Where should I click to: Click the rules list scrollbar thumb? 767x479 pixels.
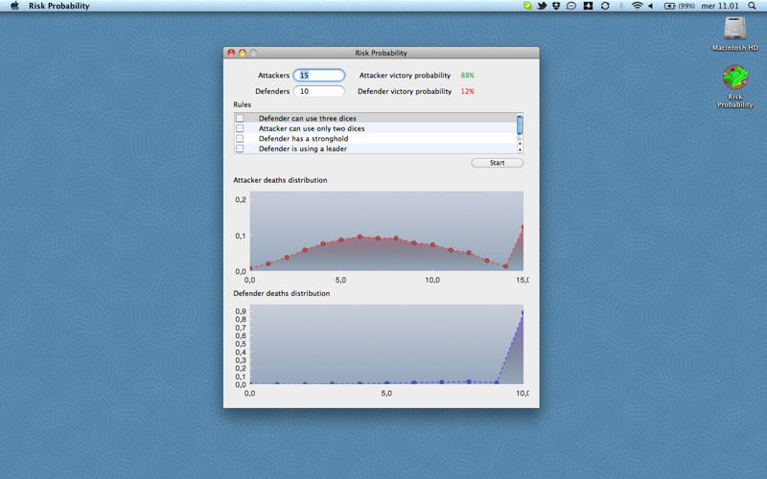520,125
